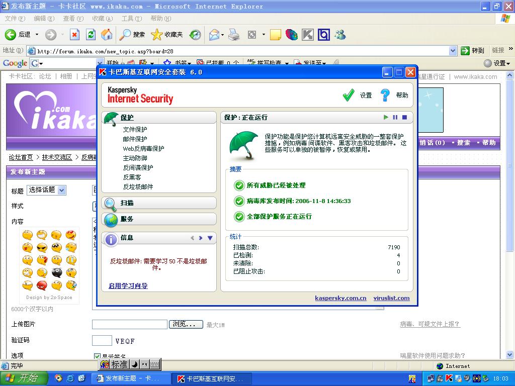Click the IE Forward arrow button
Image resolution: width=515 pixels, height=386 pixels.
51,35
